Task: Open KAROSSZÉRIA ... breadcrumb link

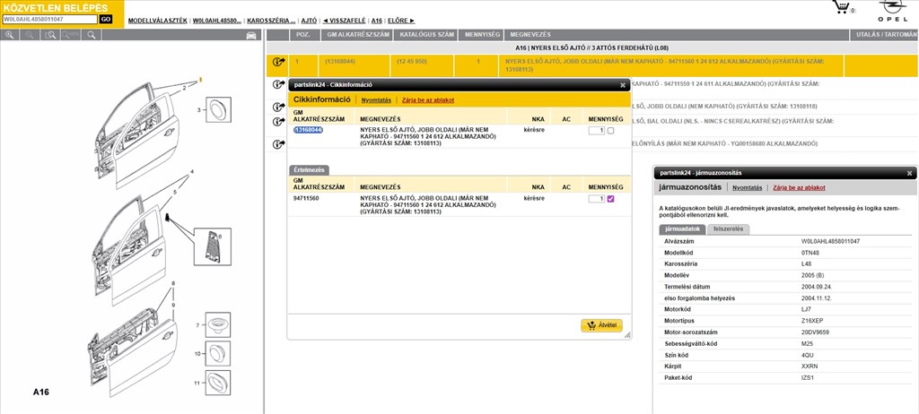Action: [x=271, y=21]
